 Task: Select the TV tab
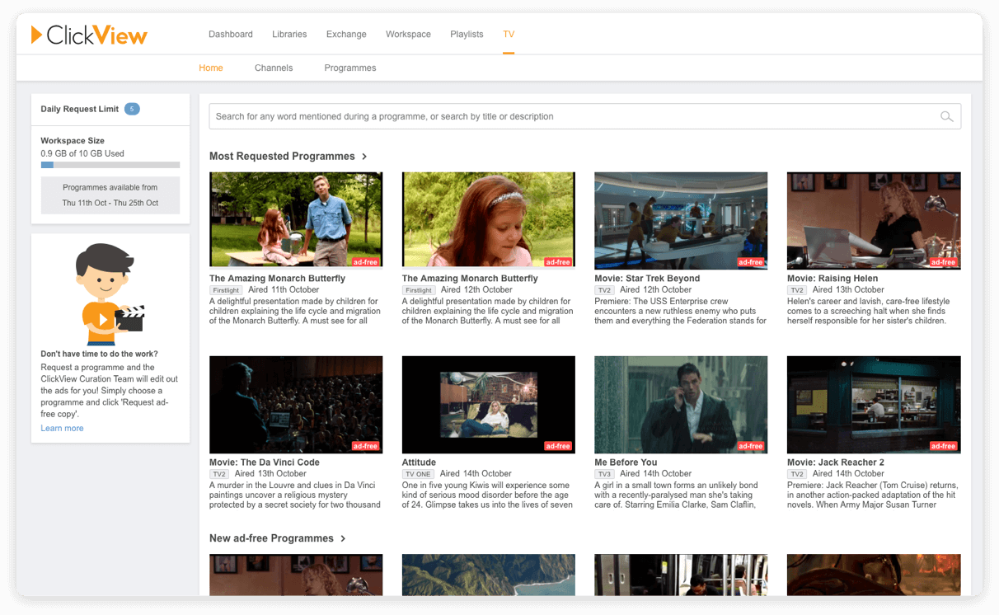[x=509, y=35]
